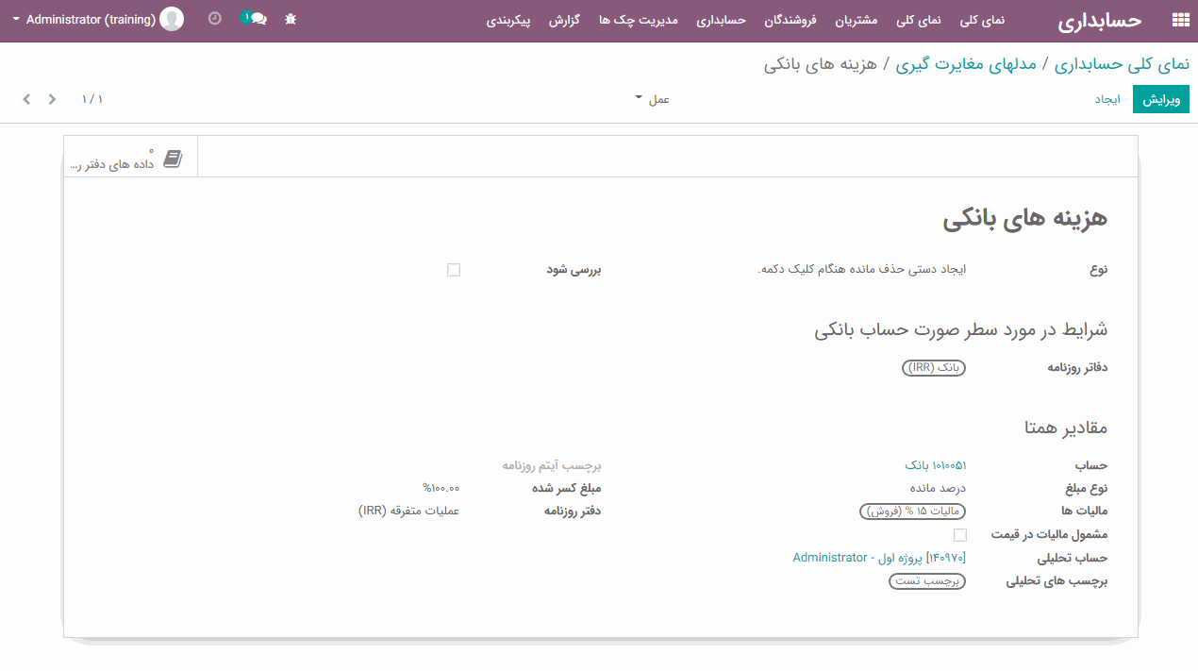Click the ویرایش edit button
1198x671 pixels.
pyautogui.click(x=1161, y=99)
